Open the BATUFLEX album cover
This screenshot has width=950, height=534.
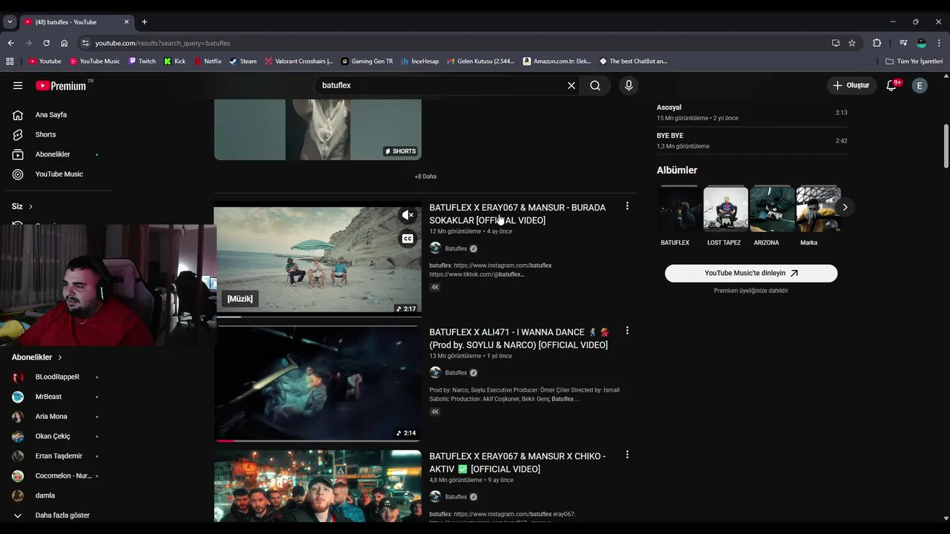click(679, 208)
